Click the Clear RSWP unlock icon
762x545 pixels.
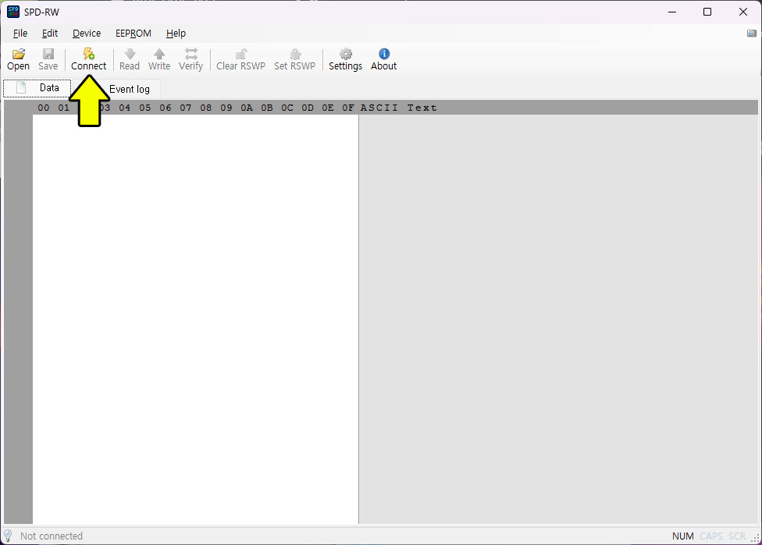point(240,54)
